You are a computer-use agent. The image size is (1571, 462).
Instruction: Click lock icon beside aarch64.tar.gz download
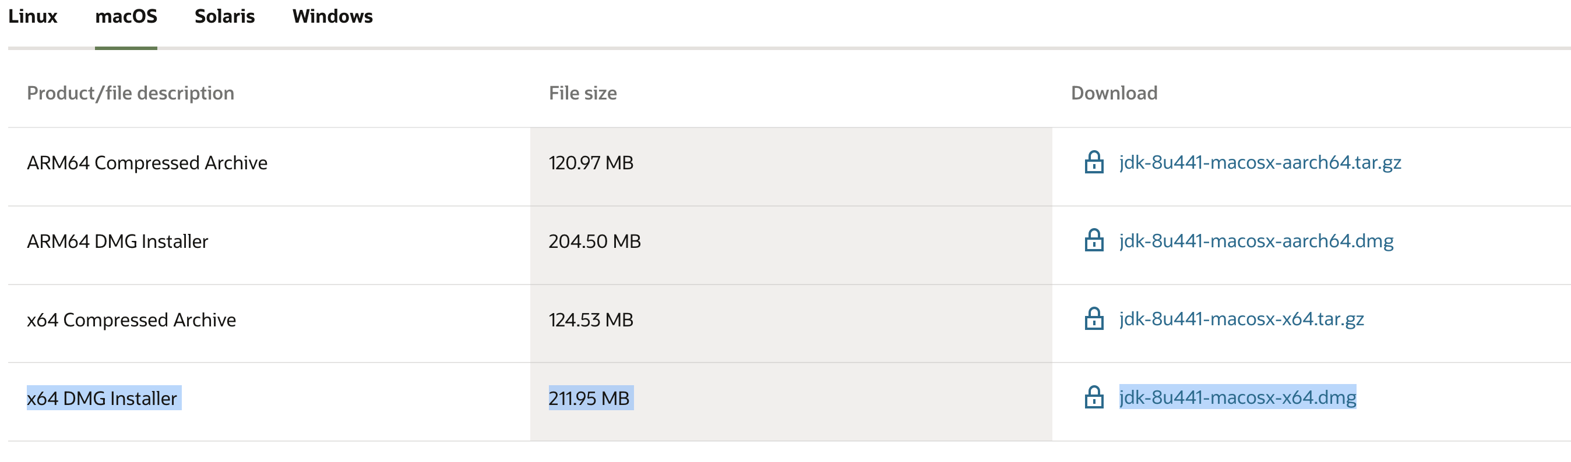(1094, 162)
